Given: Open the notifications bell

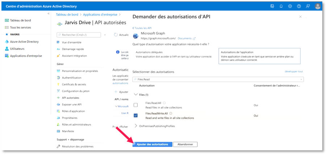Looking at the screenshot, I should pos(281,6).
